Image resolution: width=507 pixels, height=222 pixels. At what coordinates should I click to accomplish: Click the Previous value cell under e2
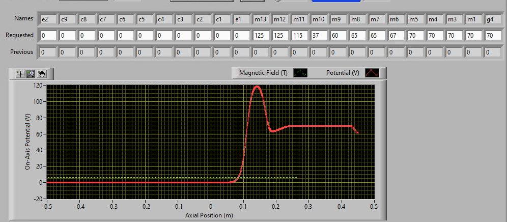coord(48,52)
